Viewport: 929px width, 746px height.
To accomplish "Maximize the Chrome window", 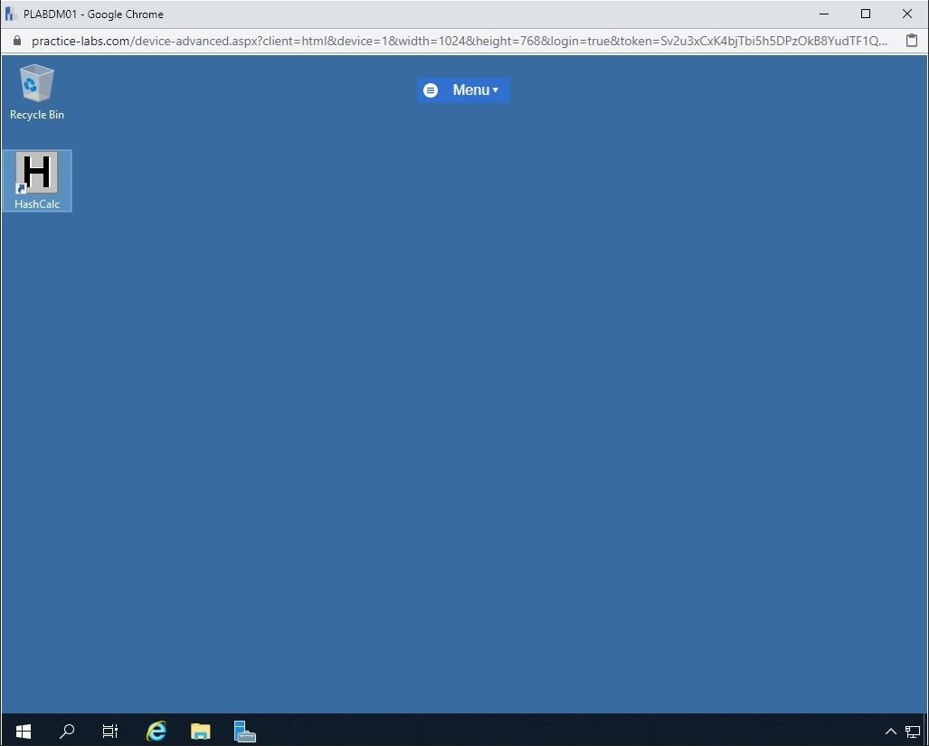I will tap(866, 14).
